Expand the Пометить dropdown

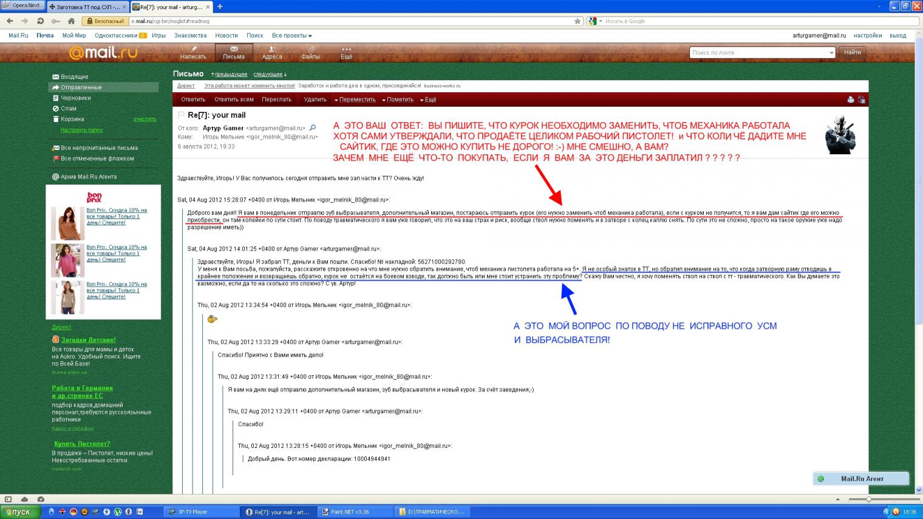400,100
